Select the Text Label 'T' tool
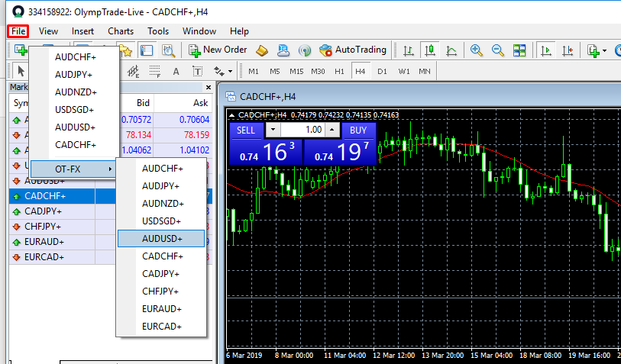 (x=197, y=71)
